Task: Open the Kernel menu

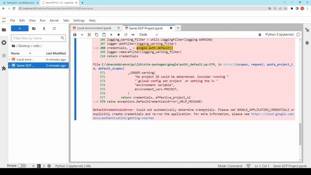Action: click(x=54, y=20)
